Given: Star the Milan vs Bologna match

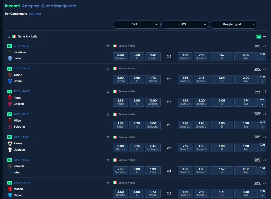Looking at the screenshot, I should tap(108, 114).
